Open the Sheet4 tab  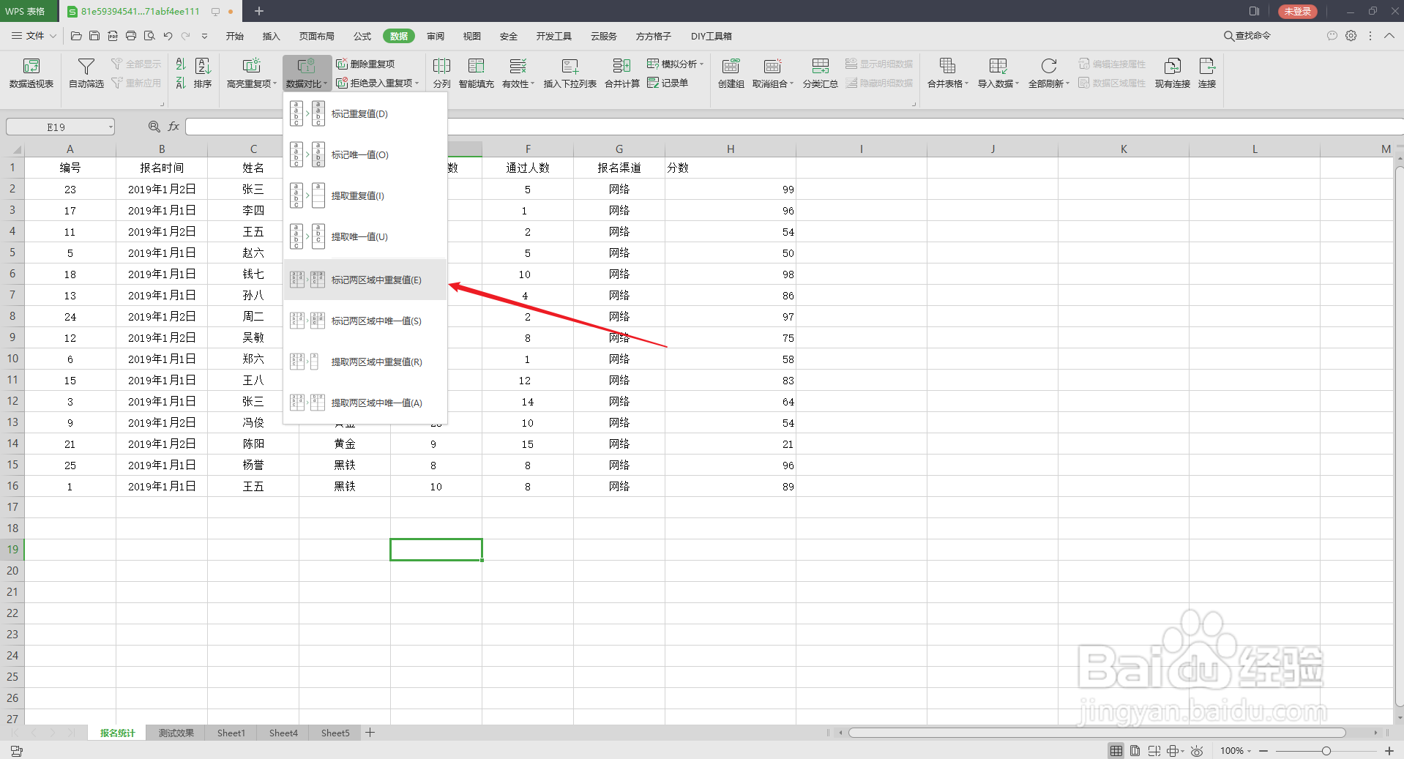click(x=283, y=733)
